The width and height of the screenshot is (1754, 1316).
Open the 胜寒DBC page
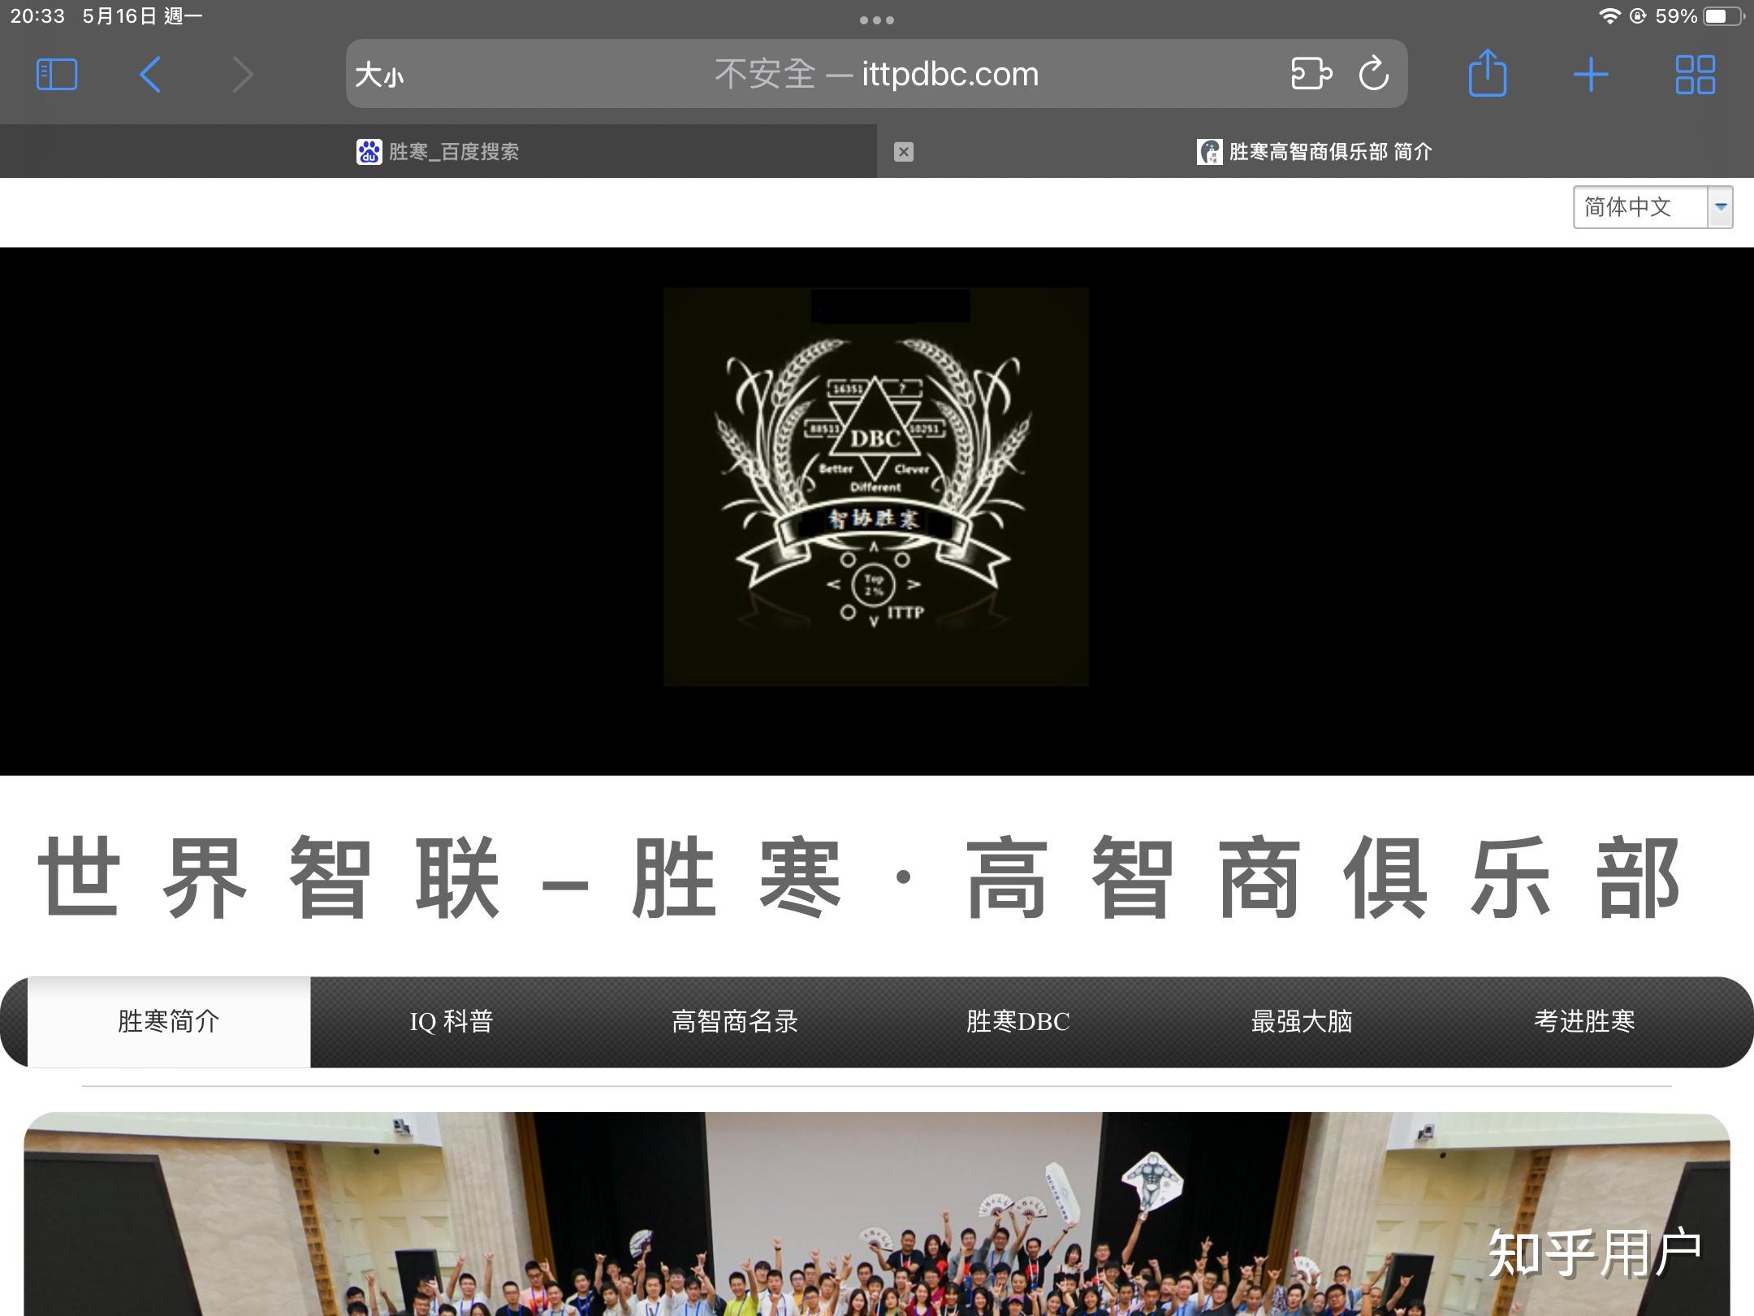(x=1017, y=1021)
